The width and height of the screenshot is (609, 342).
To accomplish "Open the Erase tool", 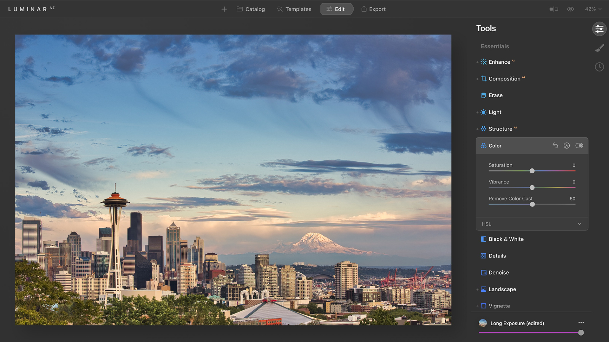I will tap(495, 95).
